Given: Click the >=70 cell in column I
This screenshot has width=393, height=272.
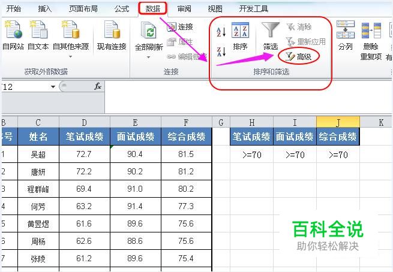Looking at the screenshot, I should (x=295, y=155).
